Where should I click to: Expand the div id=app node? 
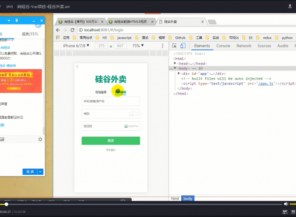tap(179, 74)
